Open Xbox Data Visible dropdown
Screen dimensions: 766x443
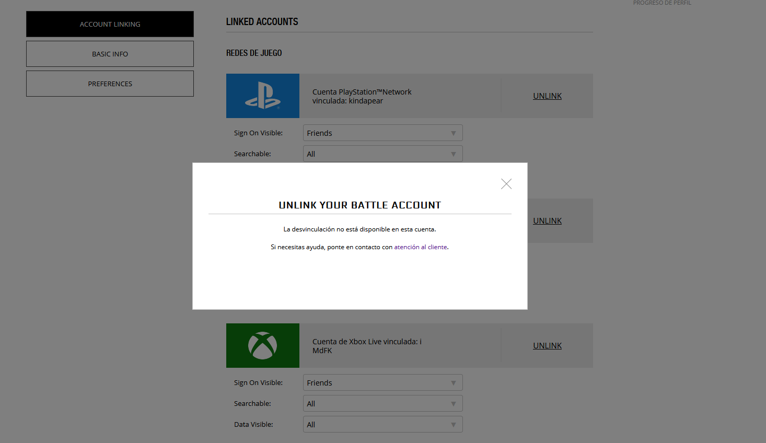tap(383, 424)
